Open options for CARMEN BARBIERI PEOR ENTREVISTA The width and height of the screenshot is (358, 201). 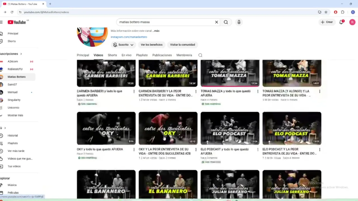[196, 92]
